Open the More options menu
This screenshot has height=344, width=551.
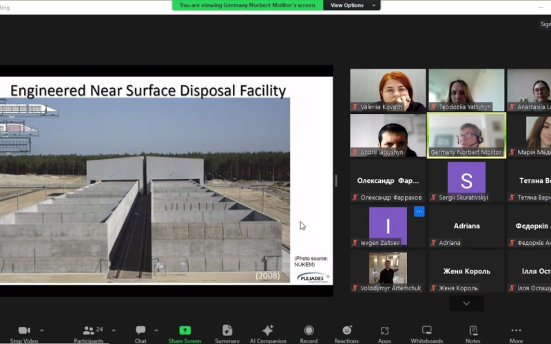516,334
